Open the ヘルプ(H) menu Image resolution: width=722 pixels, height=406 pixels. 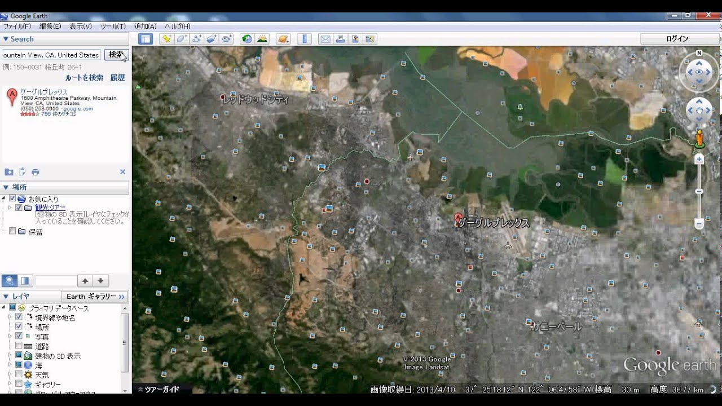point(178,27)
